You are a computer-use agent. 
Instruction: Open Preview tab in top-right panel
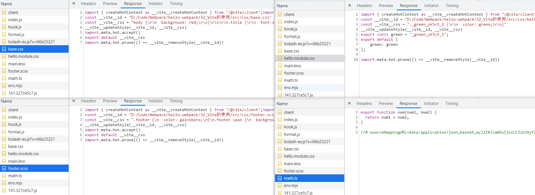386,6
